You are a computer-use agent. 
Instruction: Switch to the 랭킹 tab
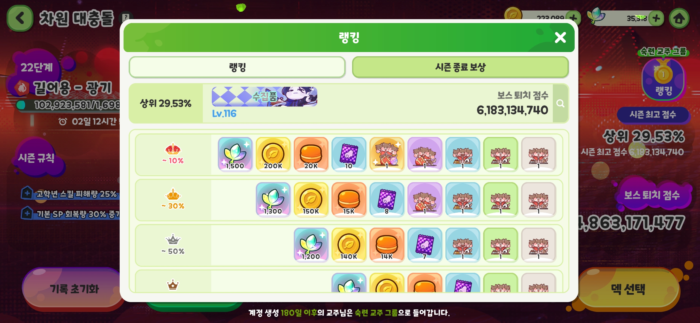[x=237, y=67]
